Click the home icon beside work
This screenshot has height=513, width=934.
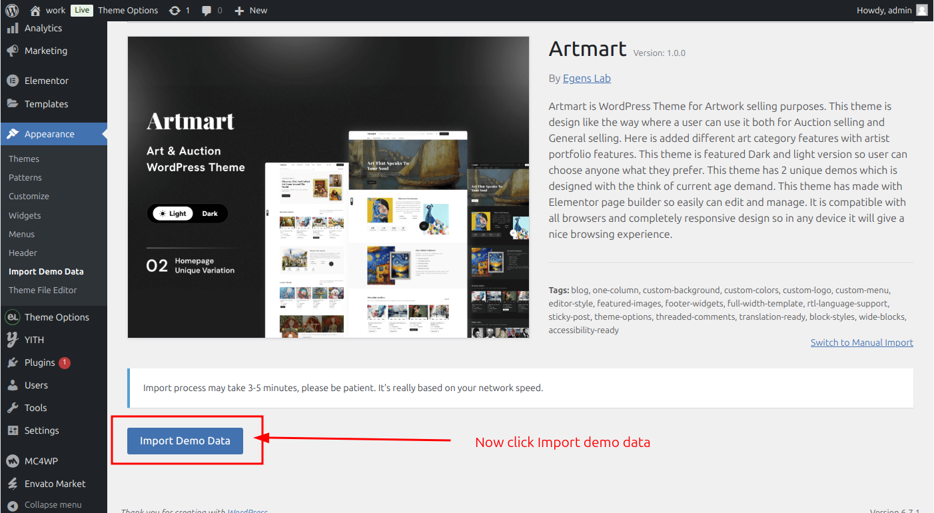pyautogui.click(x=36, y=10)
